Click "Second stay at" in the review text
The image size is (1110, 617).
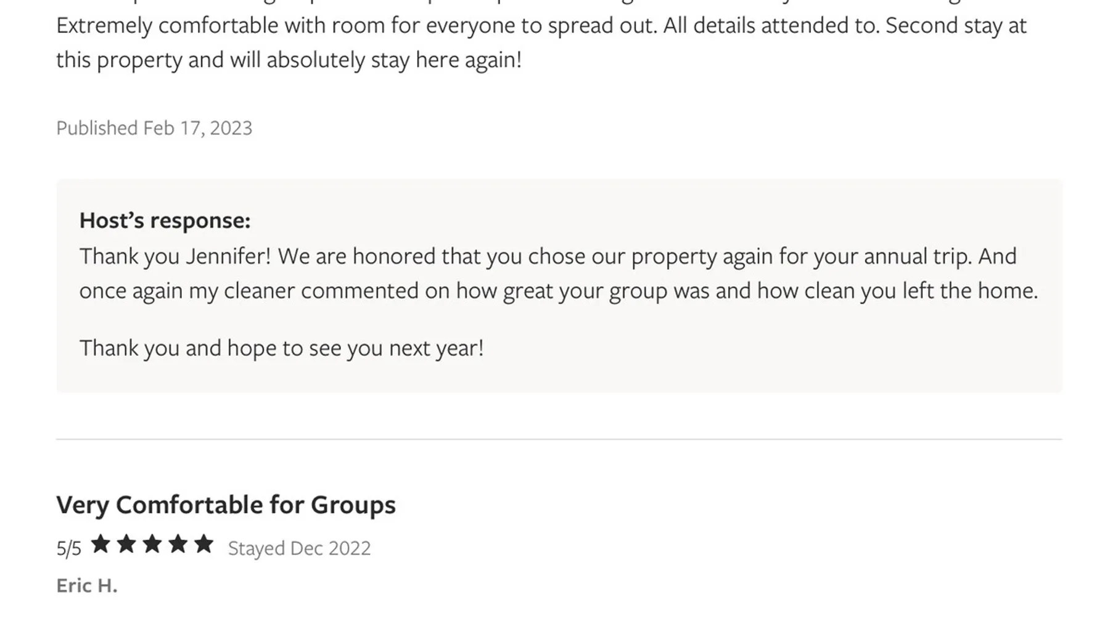[956, 26]
